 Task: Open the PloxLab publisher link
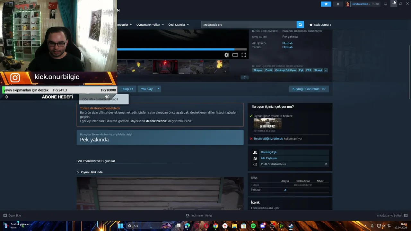pos(287,47)
